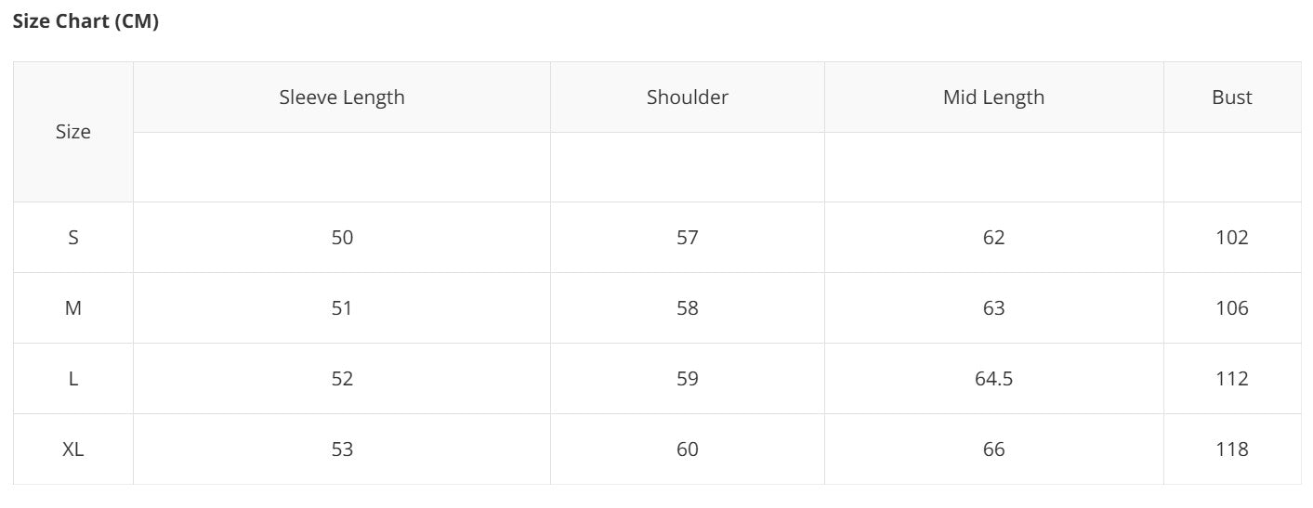Select the Mid Length column header
The image size is (1313, 508).
point(993,98)
